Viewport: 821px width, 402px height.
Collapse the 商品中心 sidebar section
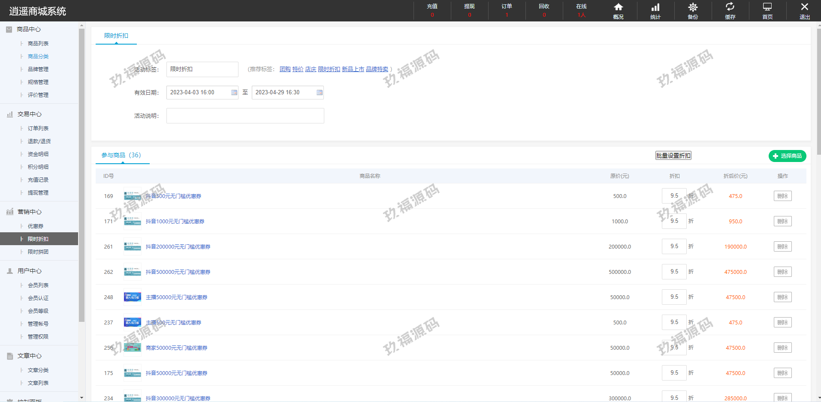coord(29,29)
